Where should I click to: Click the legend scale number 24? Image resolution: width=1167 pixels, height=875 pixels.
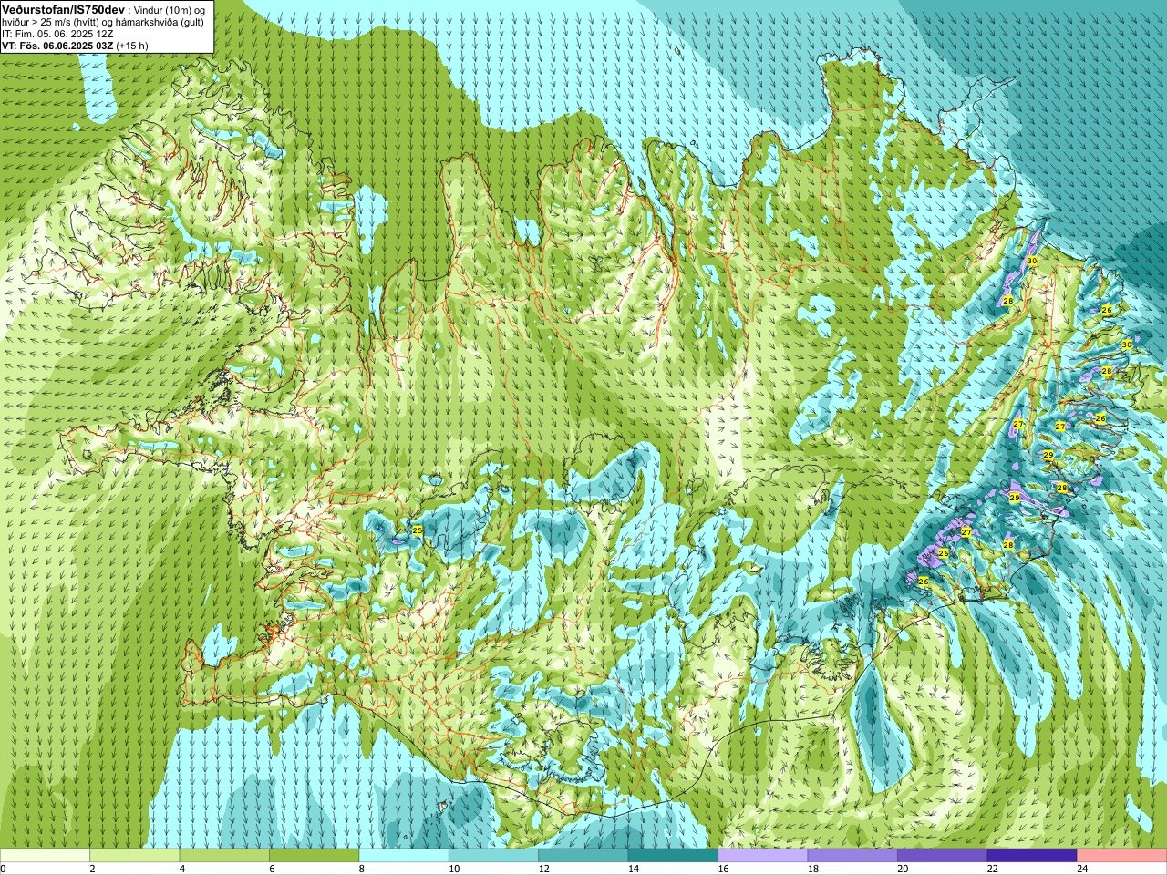(x=1082, y=869)
